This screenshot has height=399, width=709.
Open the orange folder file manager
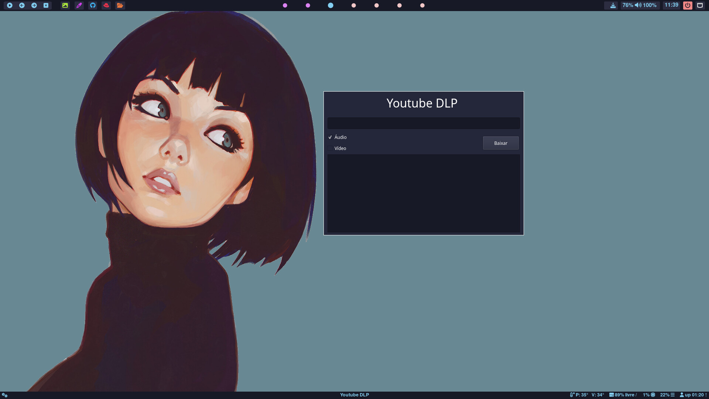click(120, 6)
